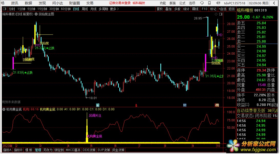Select the 指标A tab
Screen dimensions: 280x154
click(7, 150)
